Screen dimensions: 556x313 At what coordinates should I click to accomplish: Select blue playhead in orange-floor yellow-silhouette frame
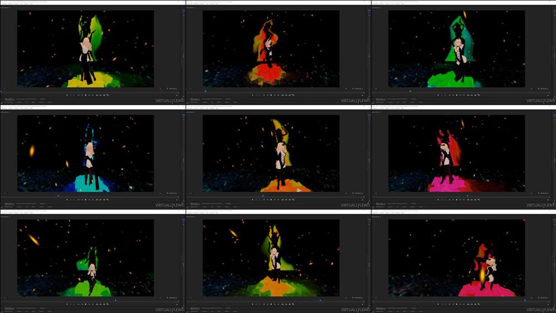[x=263, y=195]
